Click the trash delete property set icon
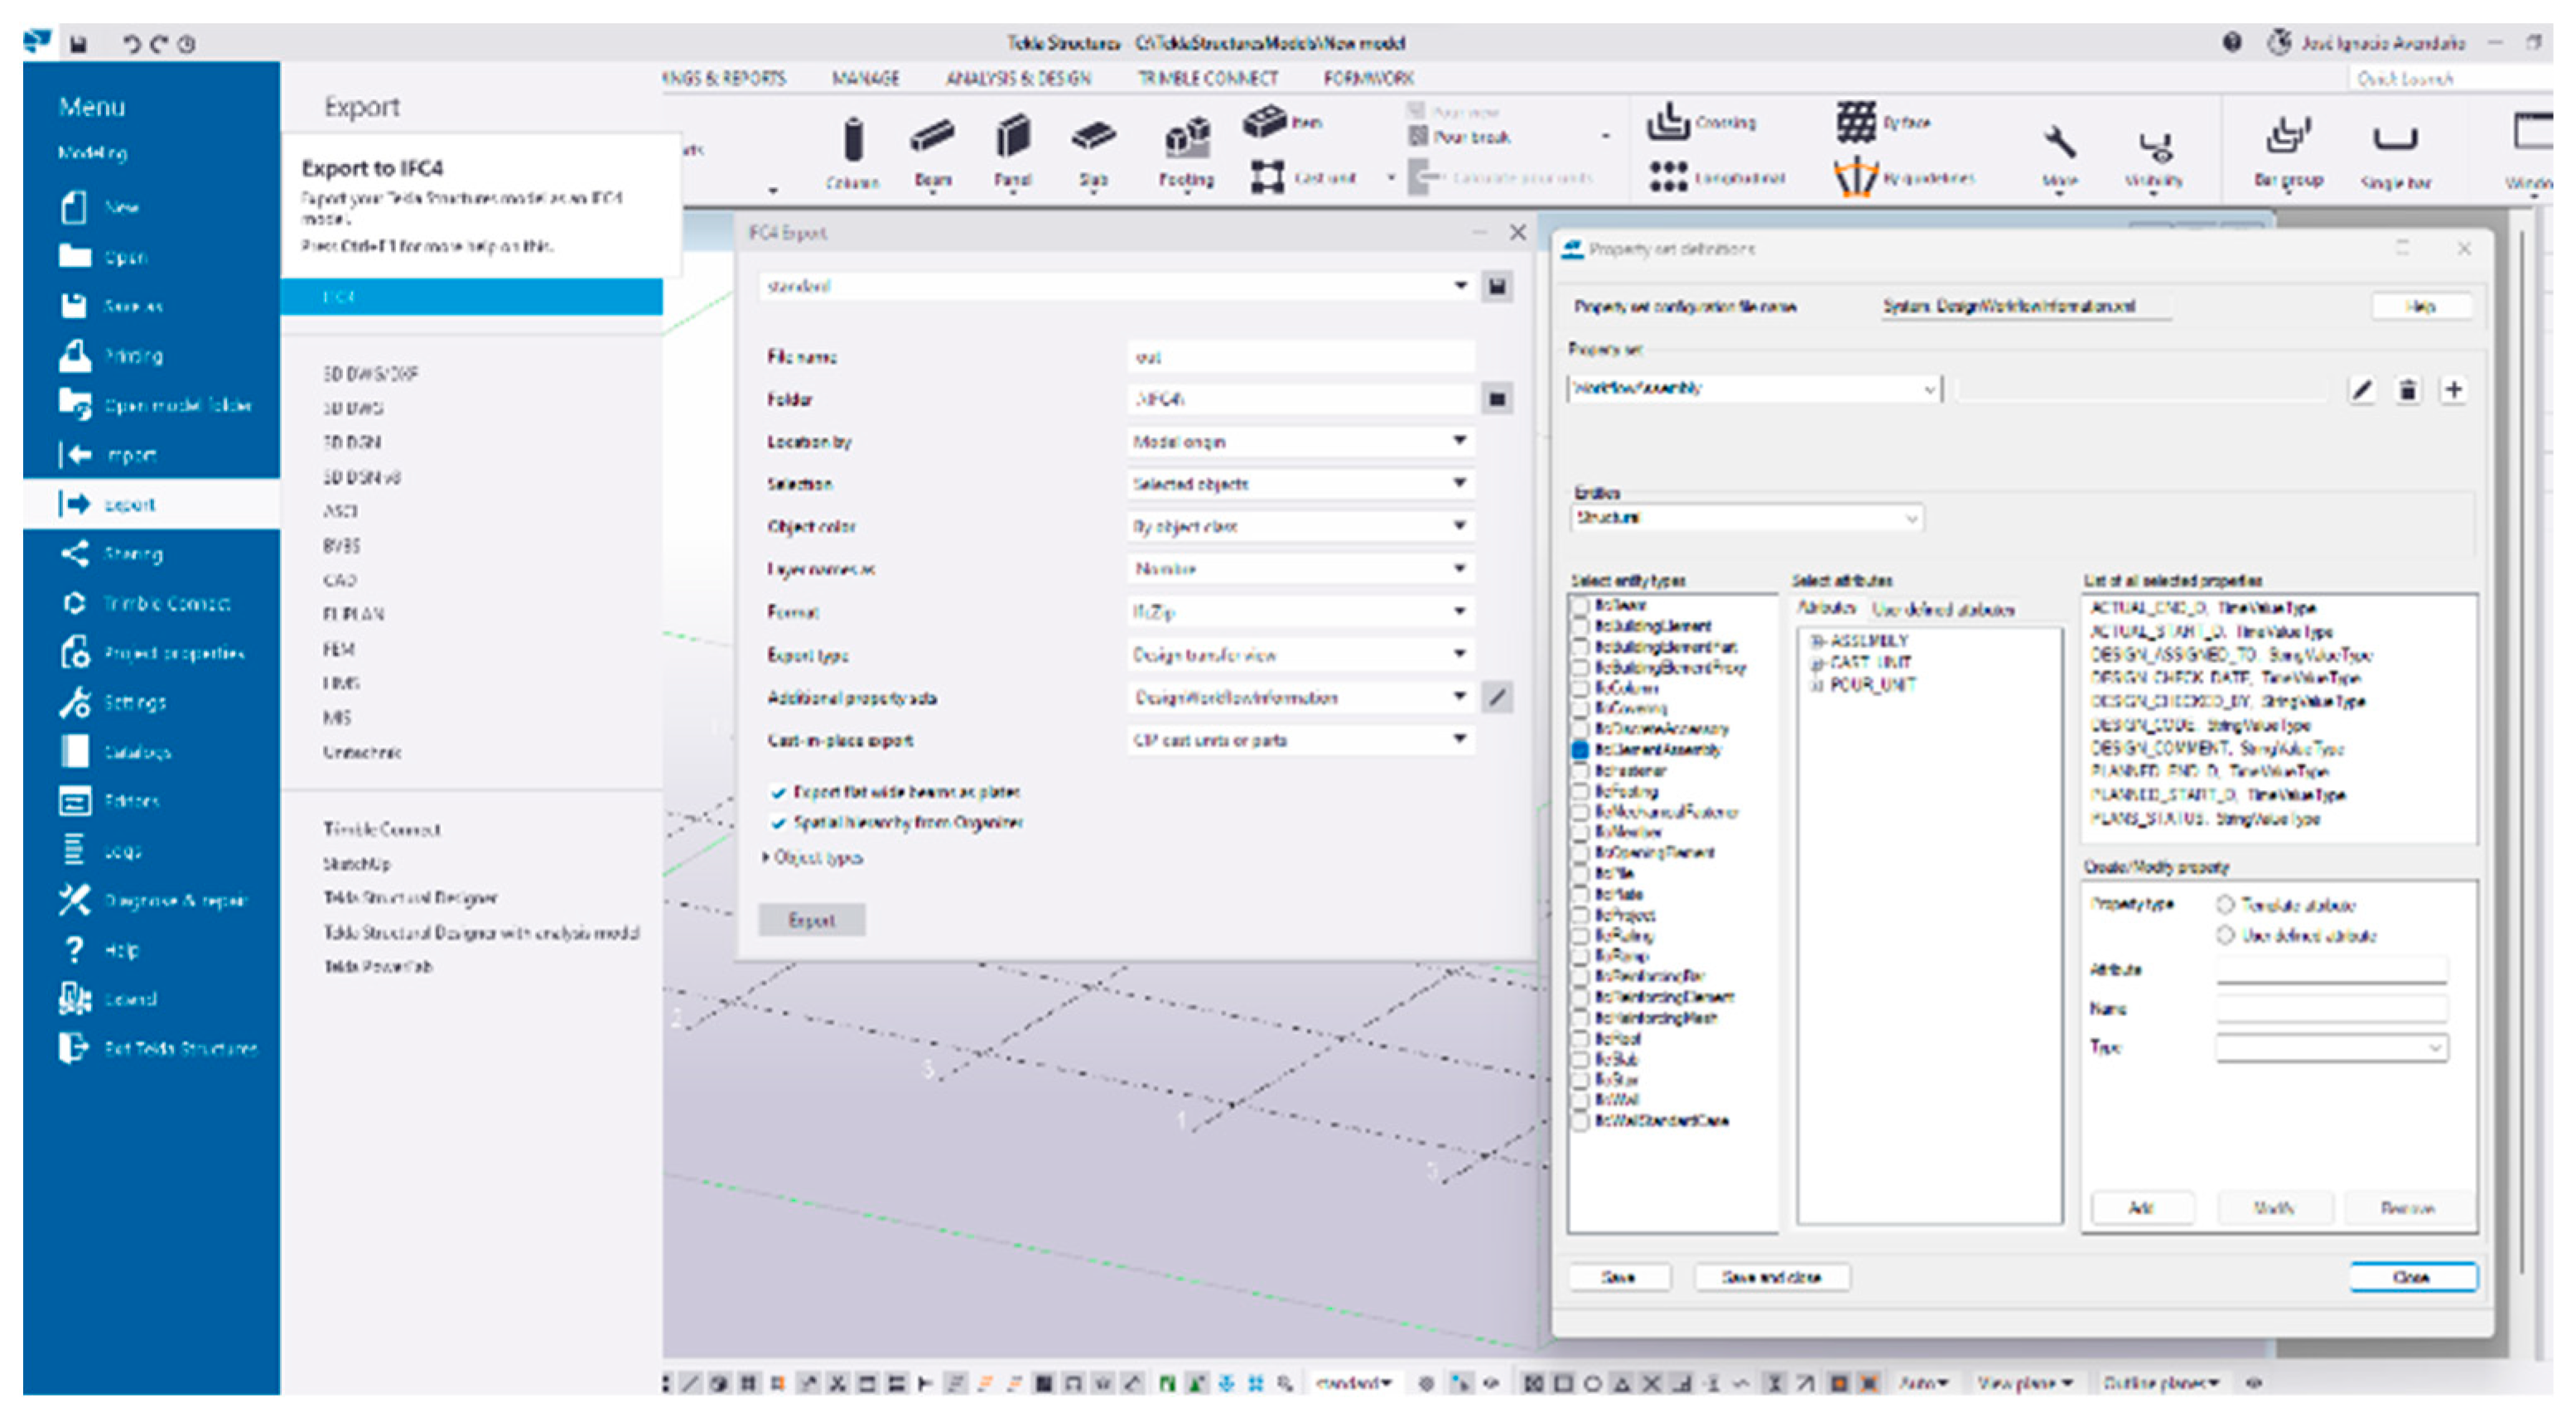Viewport: 2576px width, 1413px height. [x=2408, y=390]
